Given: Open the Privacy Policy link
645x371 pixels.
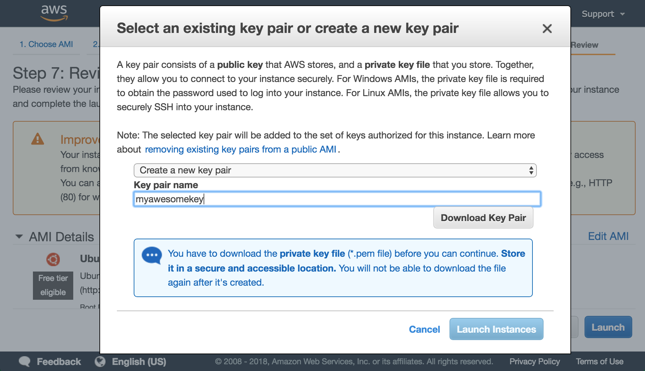Looking at the screenshot, I should [534, 362].
